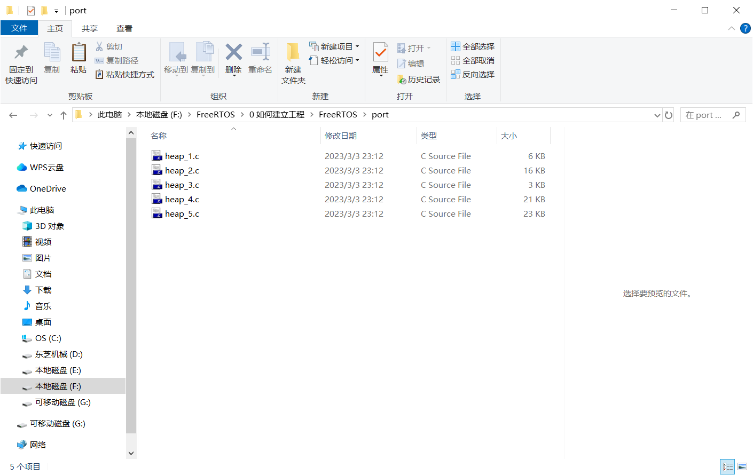This screenshot has width=753, height=475.
Task: Open the Customize Quick Access Toolbar dropdown
Action: coord(56,11)
